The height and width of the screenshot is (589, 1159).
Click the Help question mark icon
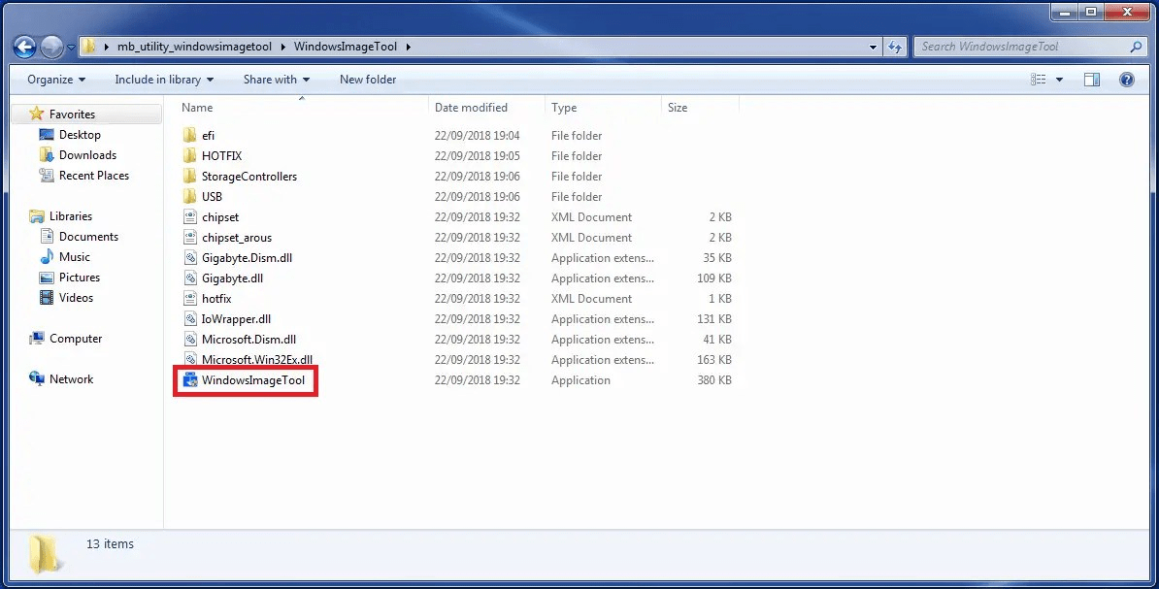point(1127,80)
